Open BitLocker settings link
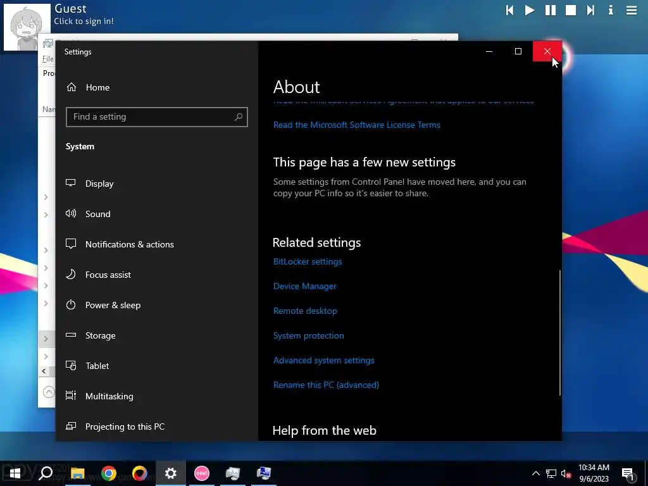This screenshot has width=648, height=486. 308,261
